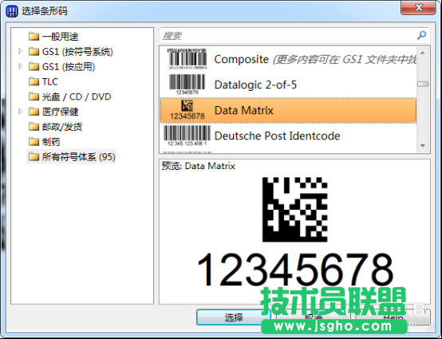Expand the GS1 (按应用) tree node
Viewport: 442px width, 339px height.
[20, 66]
